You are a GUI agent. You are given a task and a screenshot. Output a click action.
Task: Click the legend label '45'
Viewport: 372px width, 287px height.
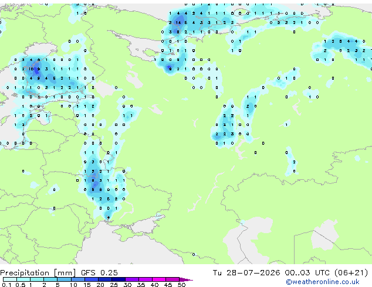(168, 285)
